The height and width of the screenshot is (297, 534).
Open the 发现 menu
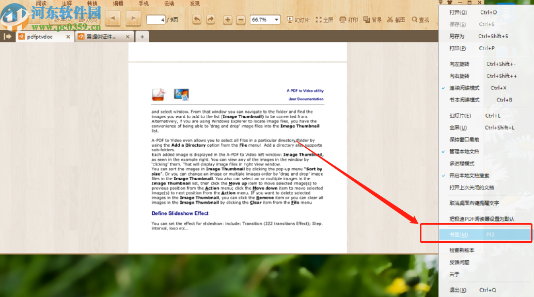[195, 4]
